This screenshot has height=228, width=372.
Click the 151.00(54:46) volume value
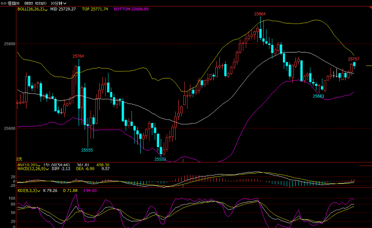tap(57, 164)
